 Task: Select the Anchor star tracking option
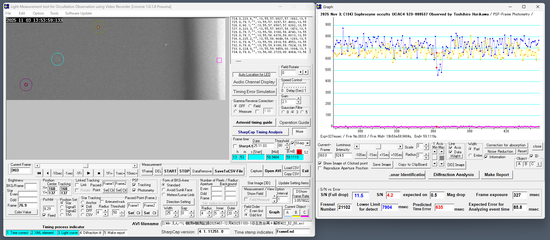tap(83, 202)
